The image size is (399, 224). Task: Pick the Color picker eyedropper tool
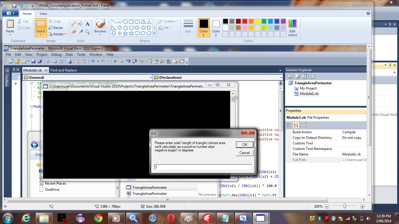pyautogui.click(x=81, y=32)
